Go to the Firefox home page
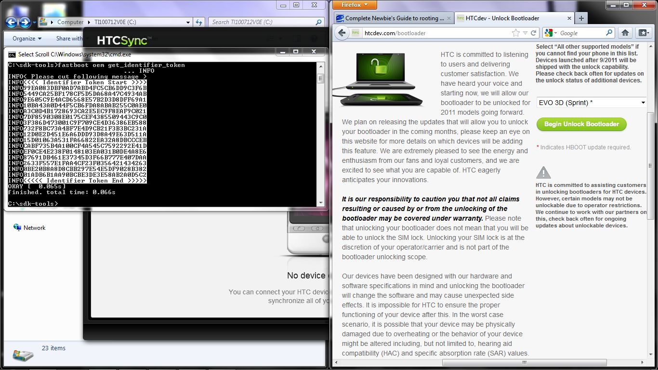Viewport: 658px width, 370px height. coord(625,33)
